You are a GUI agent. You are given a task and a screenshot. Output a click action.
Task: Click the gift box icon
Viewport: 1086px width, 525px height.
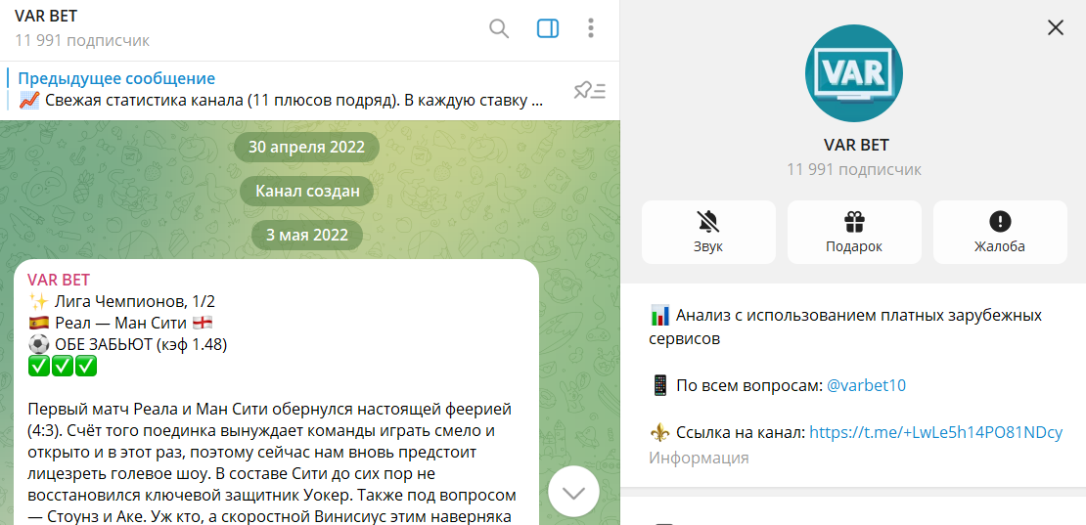(854, 221)
